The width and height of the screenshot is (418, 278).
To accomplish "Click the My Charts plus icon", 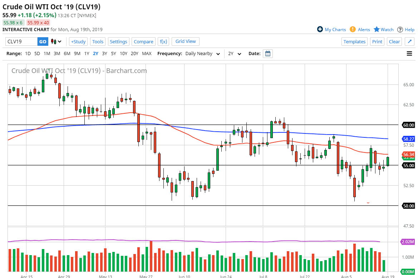I will click(x=320, y=29).
